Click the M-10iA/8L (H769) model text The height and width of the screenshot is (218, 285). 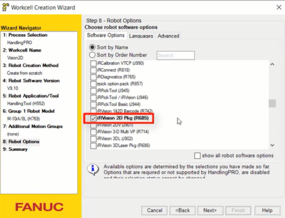[24, 119]
